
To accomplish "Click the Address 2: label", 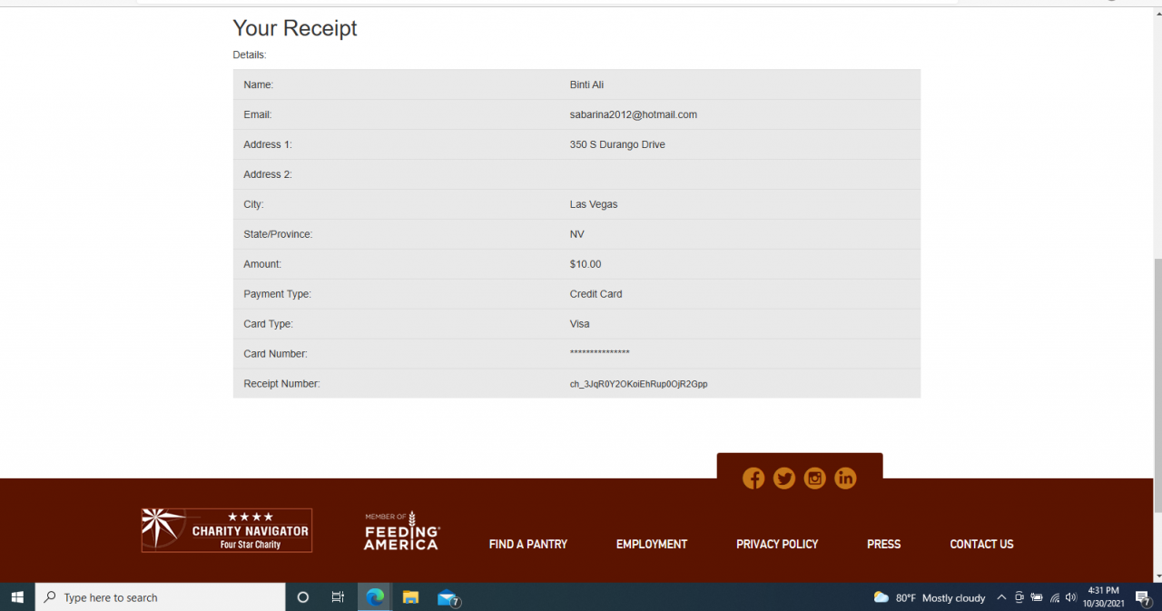I will (x=268, y=174).
